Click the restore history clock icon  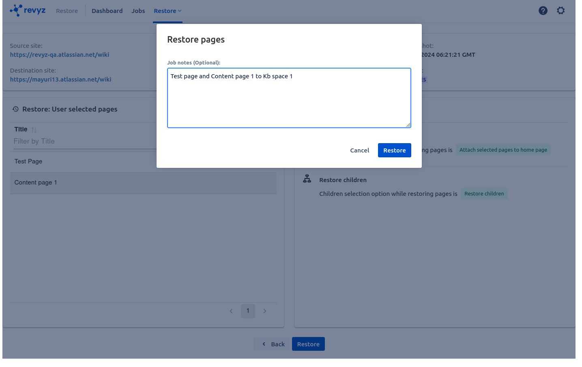coord(15,109)
